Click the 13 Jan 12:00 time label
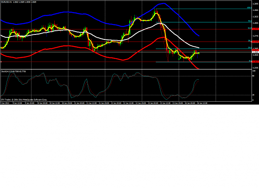The image size is (259, 188). point(165,103)
